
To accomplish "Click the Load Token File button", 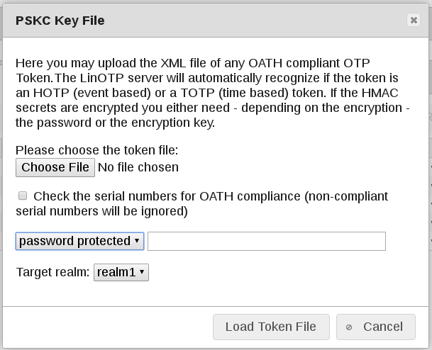I will tap(270, 327).
